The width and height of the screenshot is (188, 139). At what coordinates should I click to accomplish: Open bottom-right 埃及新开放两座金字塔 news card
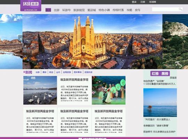pos(109,122)
